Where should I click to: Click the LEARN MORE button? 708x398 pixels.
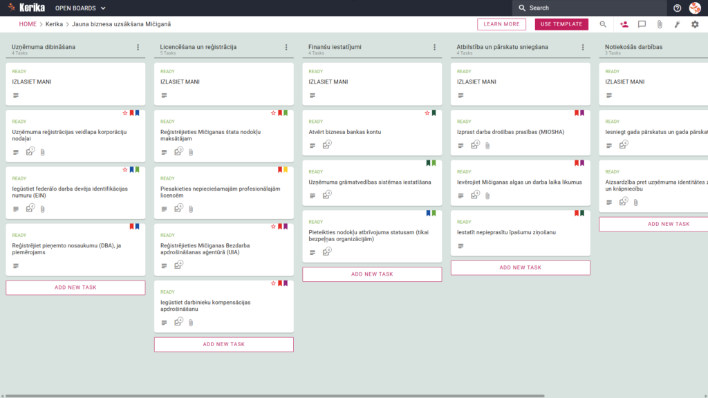[502, 24]
